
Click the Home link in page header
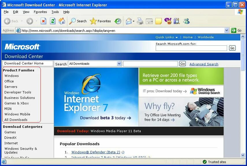tap(188, 37)
